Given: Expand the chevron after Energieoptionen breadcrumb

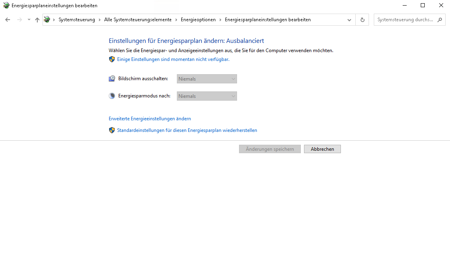Looking at the screenshot, I should (x=220, y=20).
